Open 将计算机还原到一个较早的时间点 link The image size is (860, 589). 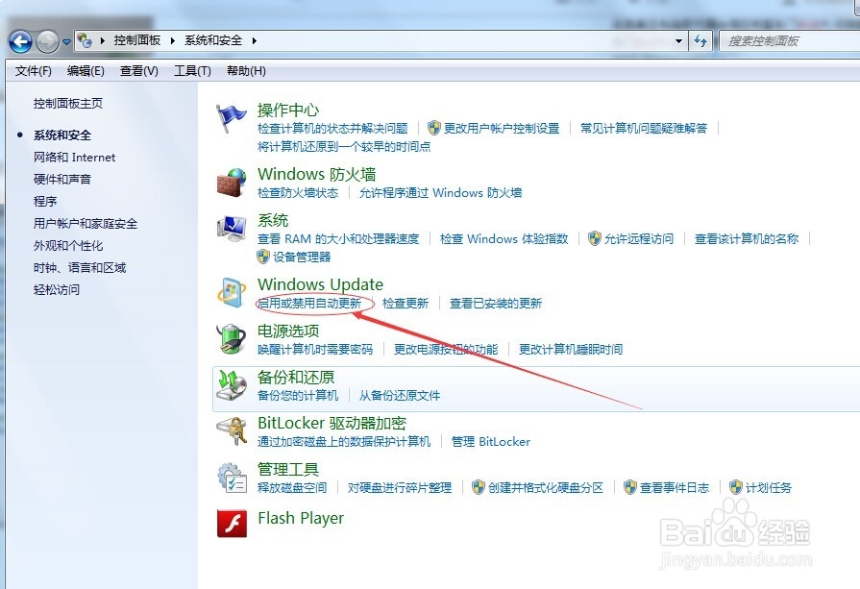(344, 146)
